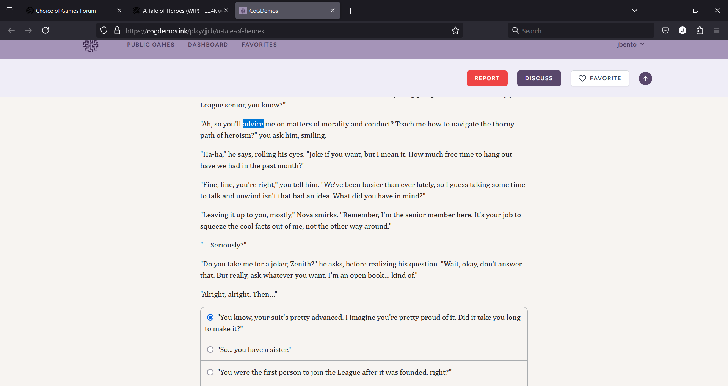Reload the current page
This screenshot has height=386, width=728.
(x=45, y=30)
